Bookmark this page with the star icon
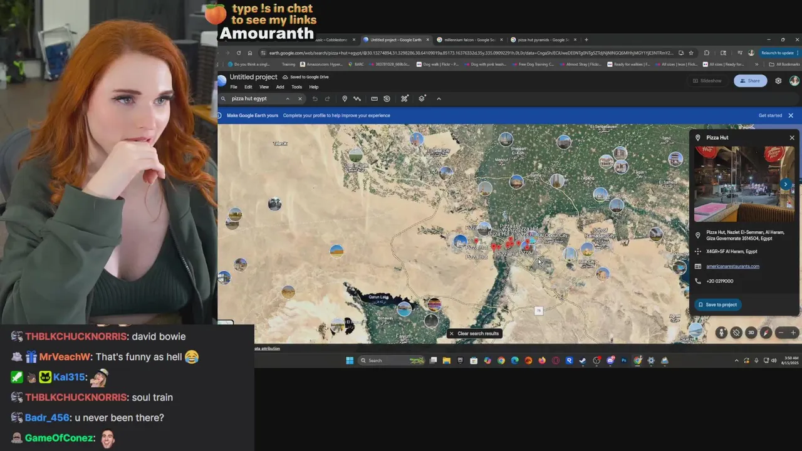This screenshot has width=802, height=451. (691, 53)
